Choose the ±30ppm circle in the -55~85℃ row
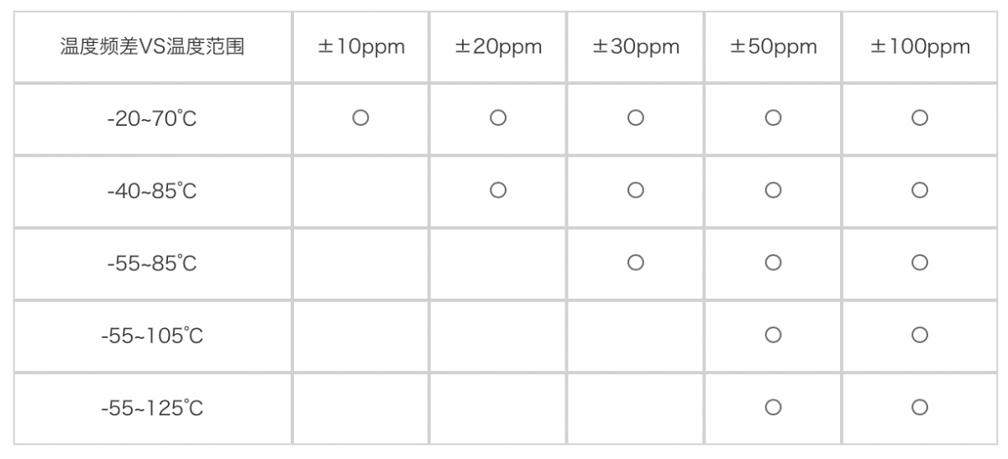The image size is (1008, 459). tap(636, 263)
